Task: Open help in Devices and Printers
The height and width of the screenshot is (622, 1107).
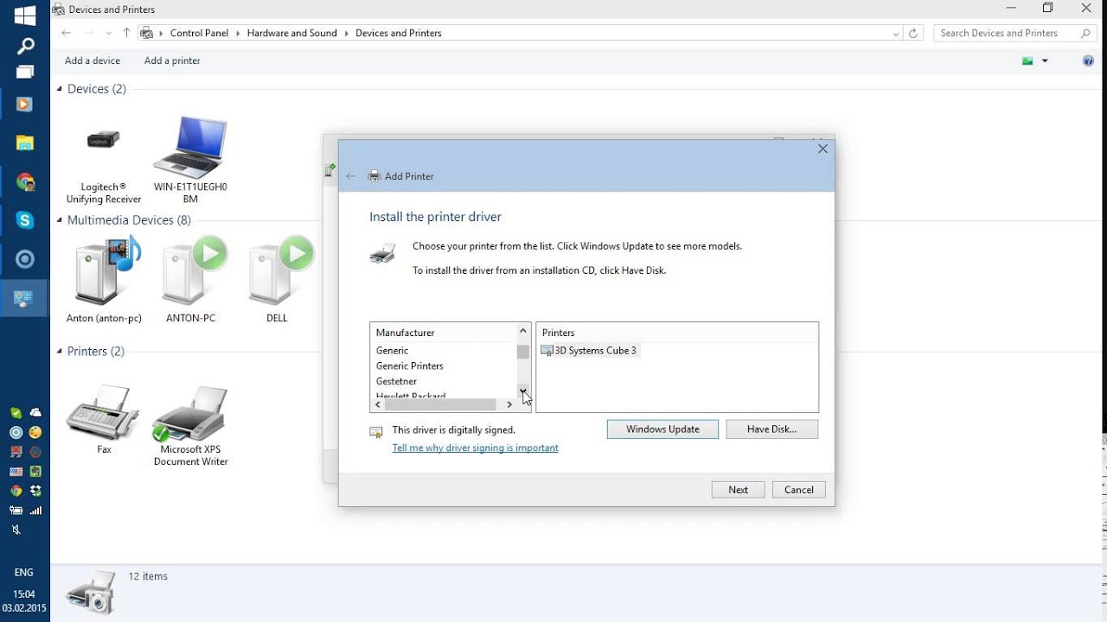Action: pyautogui.click(x=1088, y=60)
